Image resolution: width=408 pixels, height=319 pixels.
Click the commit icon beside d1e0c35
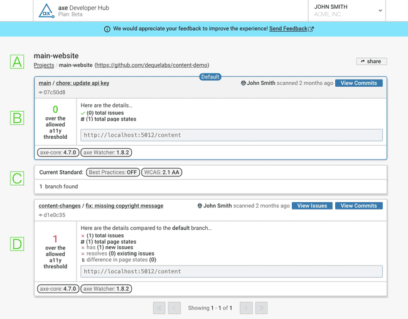point(41,215)
